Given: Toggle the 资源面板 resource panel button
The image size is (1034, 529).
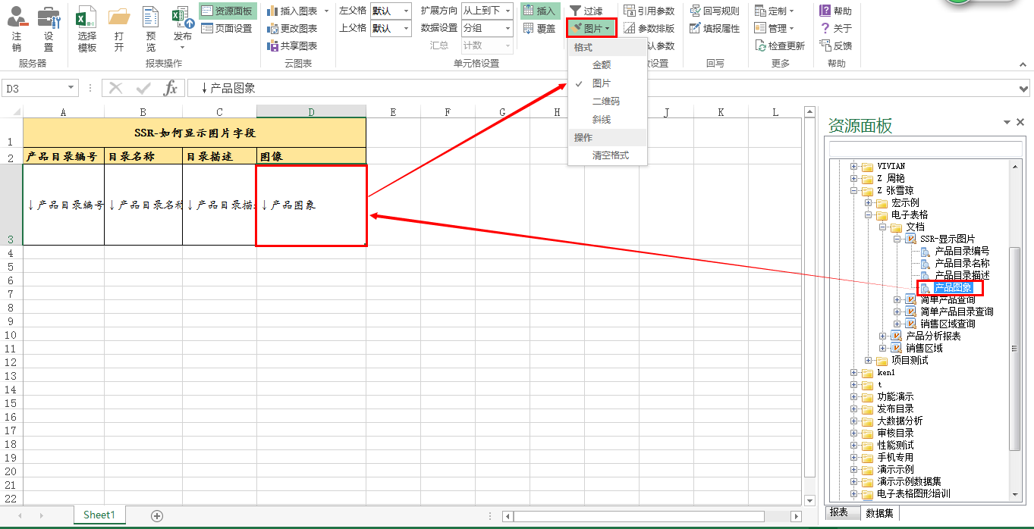Looking at the screenshot, I should [x=228, y=11].
